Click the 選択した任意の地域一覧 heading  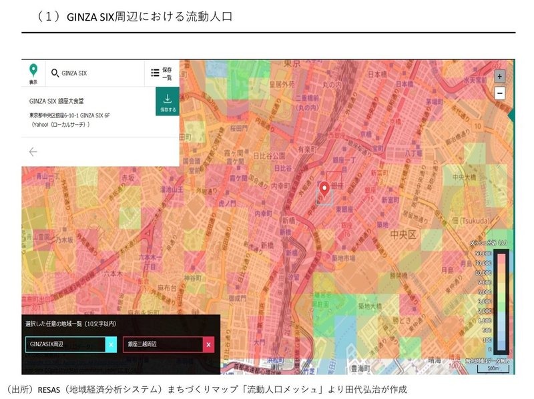71,324
